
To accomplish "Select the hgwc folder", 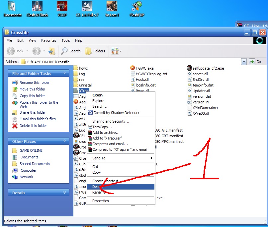I will [x=81, y=68].
